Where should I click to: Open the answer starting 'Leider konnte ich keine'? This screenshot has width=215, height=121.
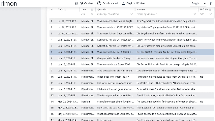(167, 40)
